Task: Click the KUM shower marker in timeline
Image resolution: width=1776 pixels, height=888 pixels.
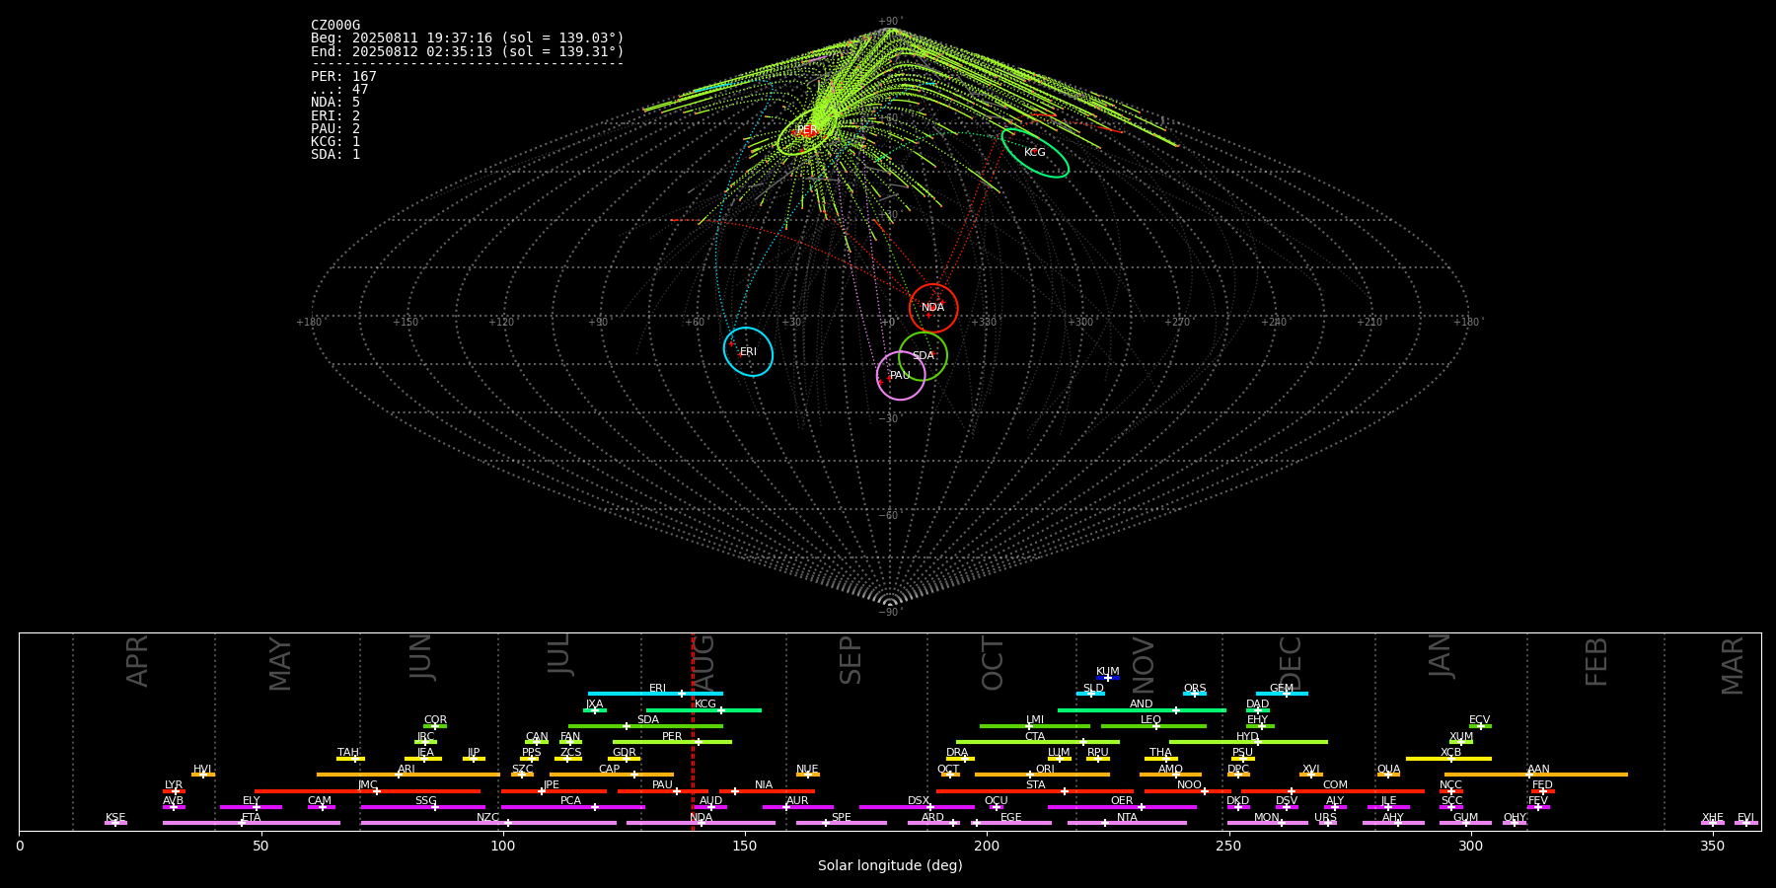Action: coord(1108,678)
